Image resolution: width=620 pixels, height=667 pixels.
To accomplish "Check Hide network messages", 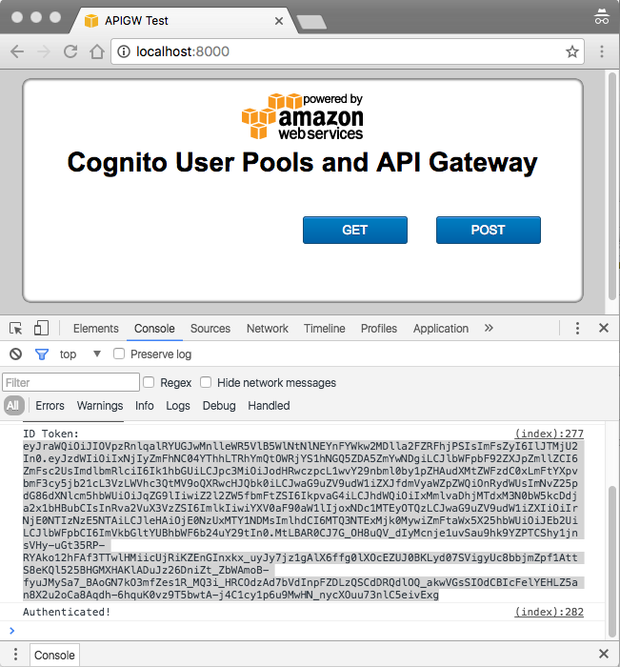I will click(x=206, y=382).
